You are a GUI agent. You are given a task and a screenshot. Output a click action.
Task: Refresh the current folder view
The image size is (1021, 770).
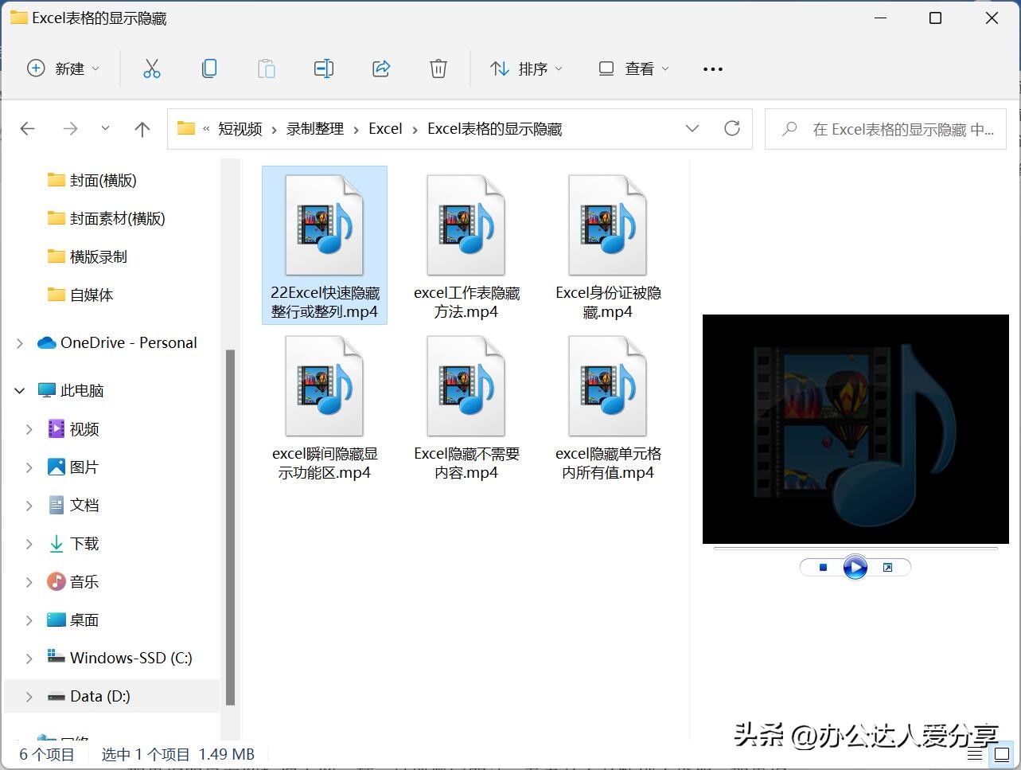pos(731,128)
